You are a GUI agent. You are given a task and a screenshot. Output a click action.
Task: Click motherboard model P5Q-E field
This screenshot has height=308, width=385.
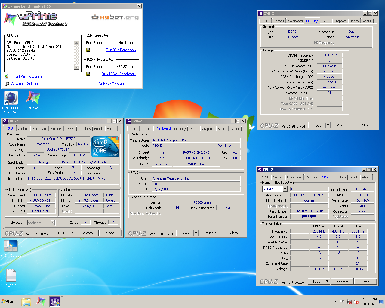coord(179,146)
